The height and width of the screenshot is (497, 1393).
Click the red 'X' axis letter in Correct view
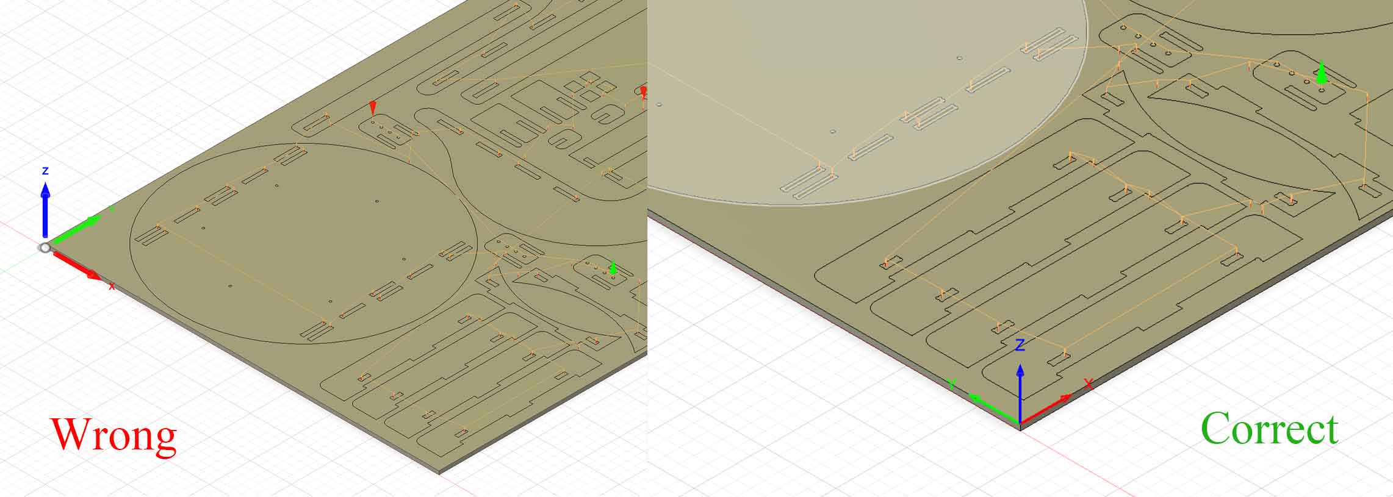(x=1088, y=384)
